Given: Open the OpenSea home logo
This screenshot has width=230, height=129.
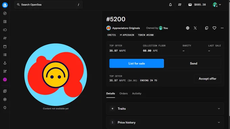Looking at the screenshot, I should coord(5,5).
